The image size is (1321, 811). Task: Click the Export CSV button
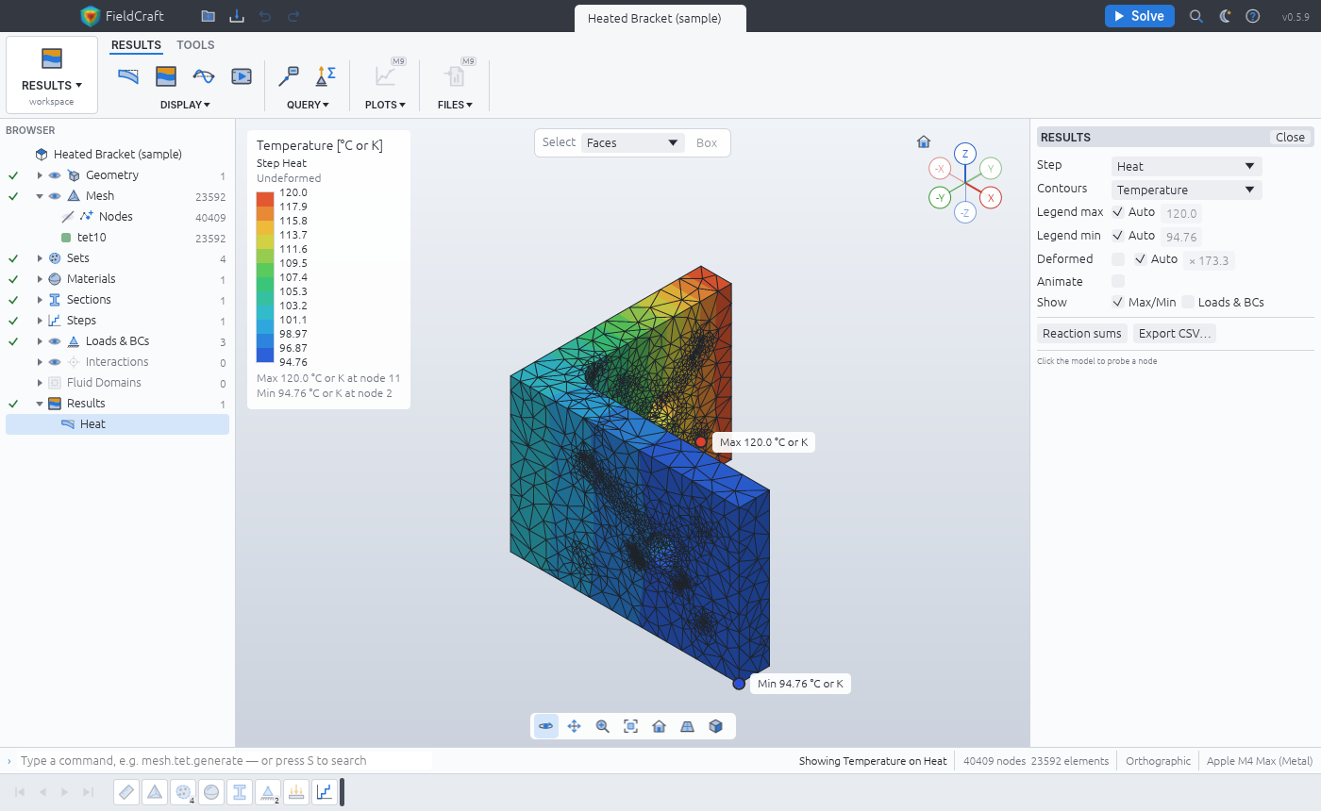(1174, 333)
